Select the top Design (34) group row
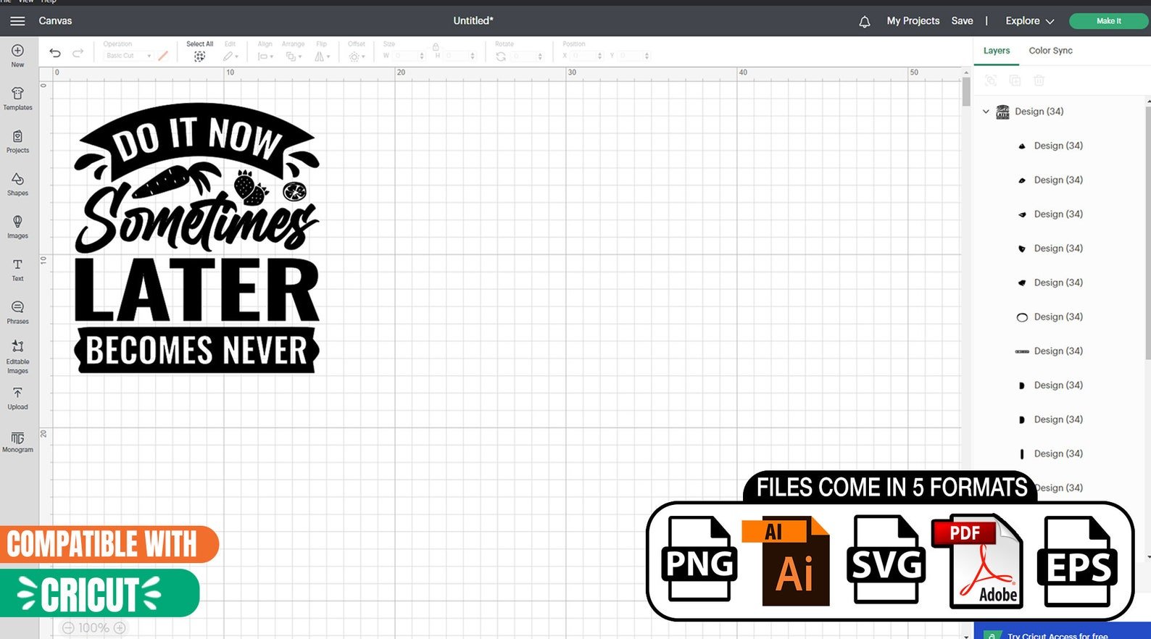 [x=1058, y=112]
